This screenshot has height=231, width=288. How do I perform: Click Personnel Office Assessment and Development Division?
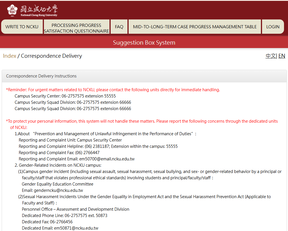tap(75, 209)
